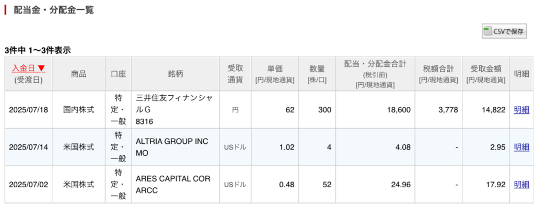
Task: Click the 銘柄 column header
Action: point(176,74)
